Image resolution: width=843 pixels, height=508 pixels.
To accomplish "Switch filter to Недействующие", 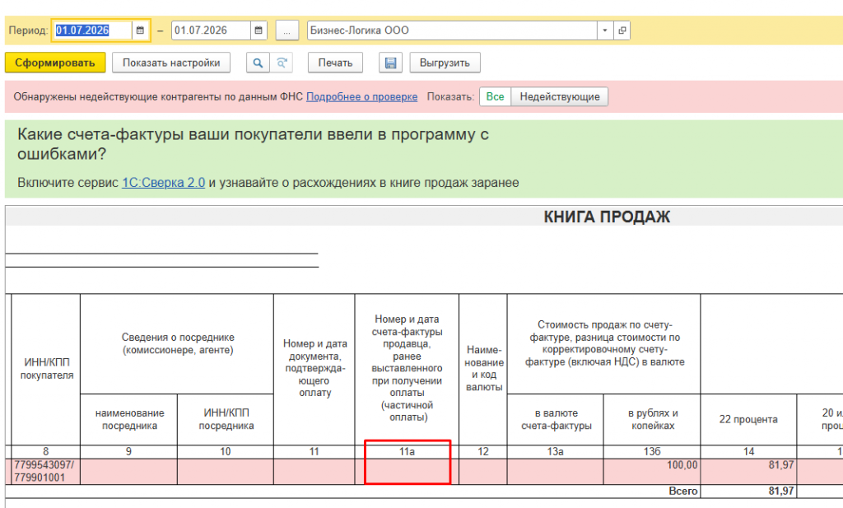I will [x=560, y=97].
